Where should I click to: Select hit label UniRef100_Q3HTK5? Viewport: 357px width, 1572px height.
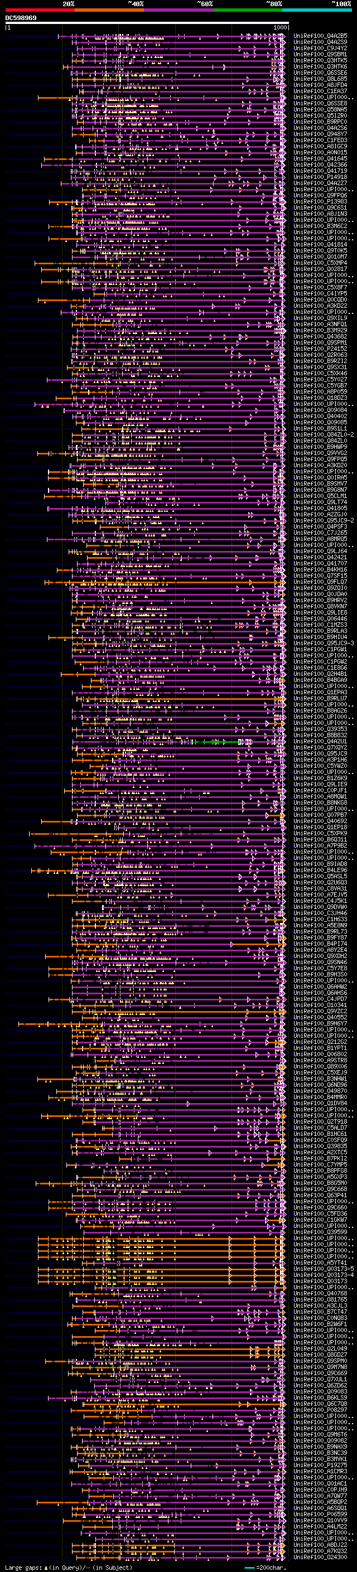(320, 60)
